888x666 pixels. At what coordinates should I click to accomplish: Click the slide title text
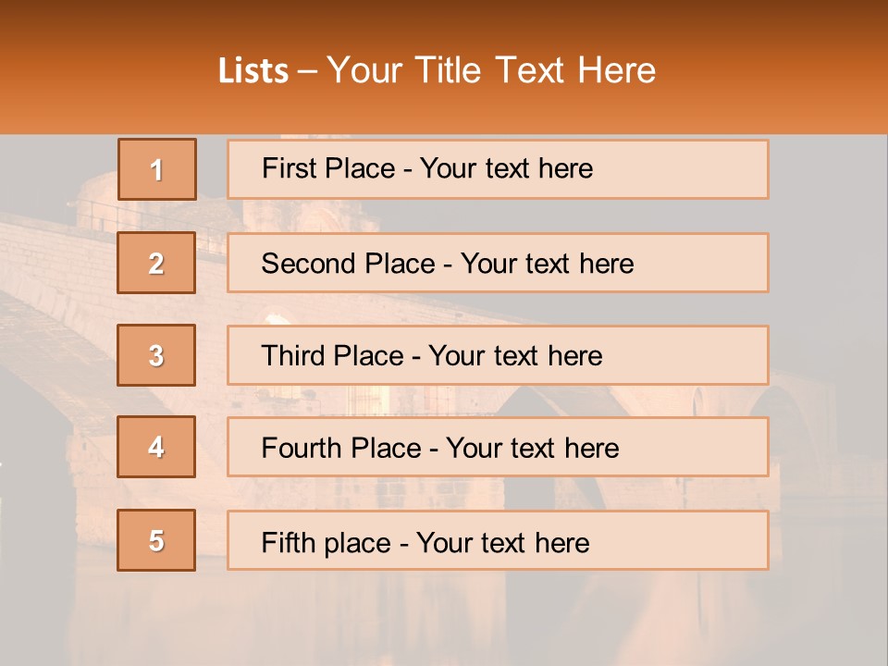click(437, 70)
